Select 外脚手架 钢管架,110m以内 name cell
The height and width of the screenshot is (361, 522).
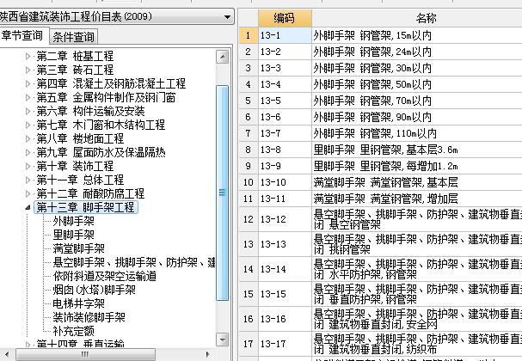(x=417, y=133)
